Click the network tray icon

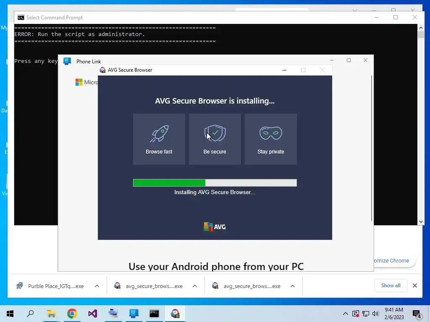(x=366, y=314)
